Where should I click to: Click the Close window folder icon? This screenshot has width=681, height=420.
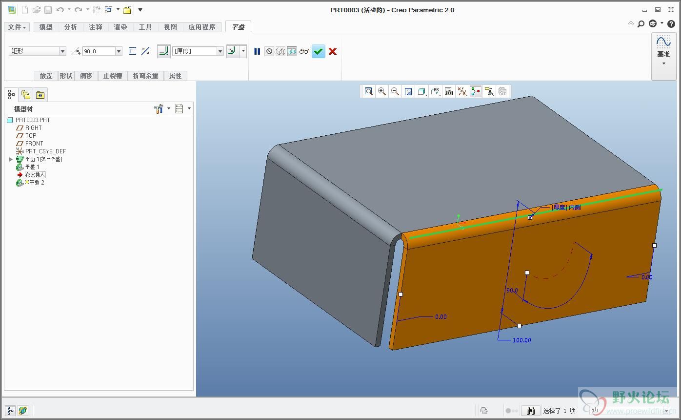tap(127, 10)
